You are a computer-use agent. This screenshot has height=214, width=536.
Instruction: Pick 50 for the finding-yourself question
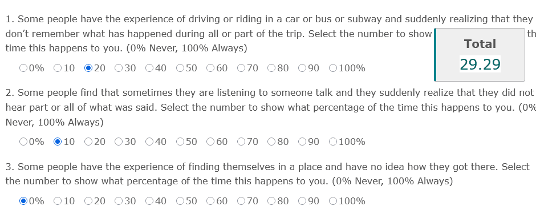pos(180,201)
